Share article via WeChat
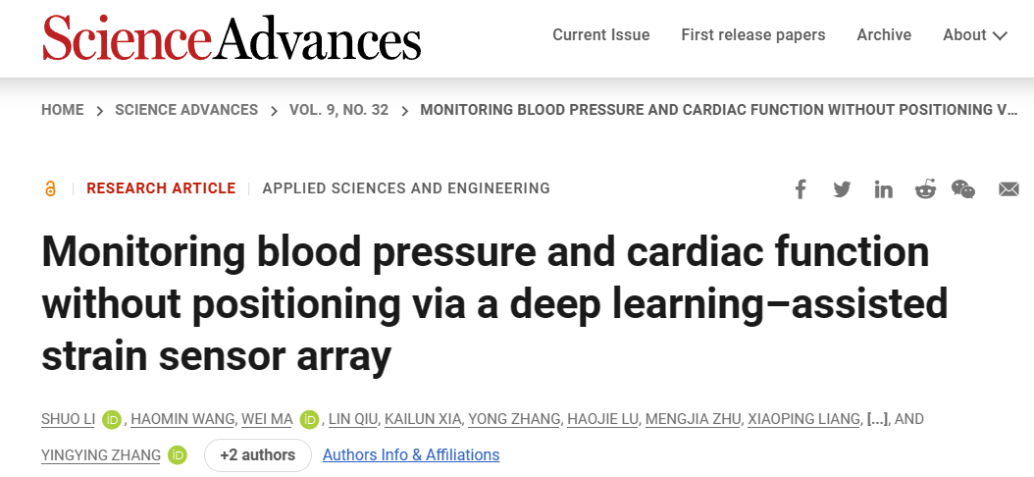Image resolution: width=1034 pixels, height=477 pixels. pyautogui.click(x=963, y=188)
